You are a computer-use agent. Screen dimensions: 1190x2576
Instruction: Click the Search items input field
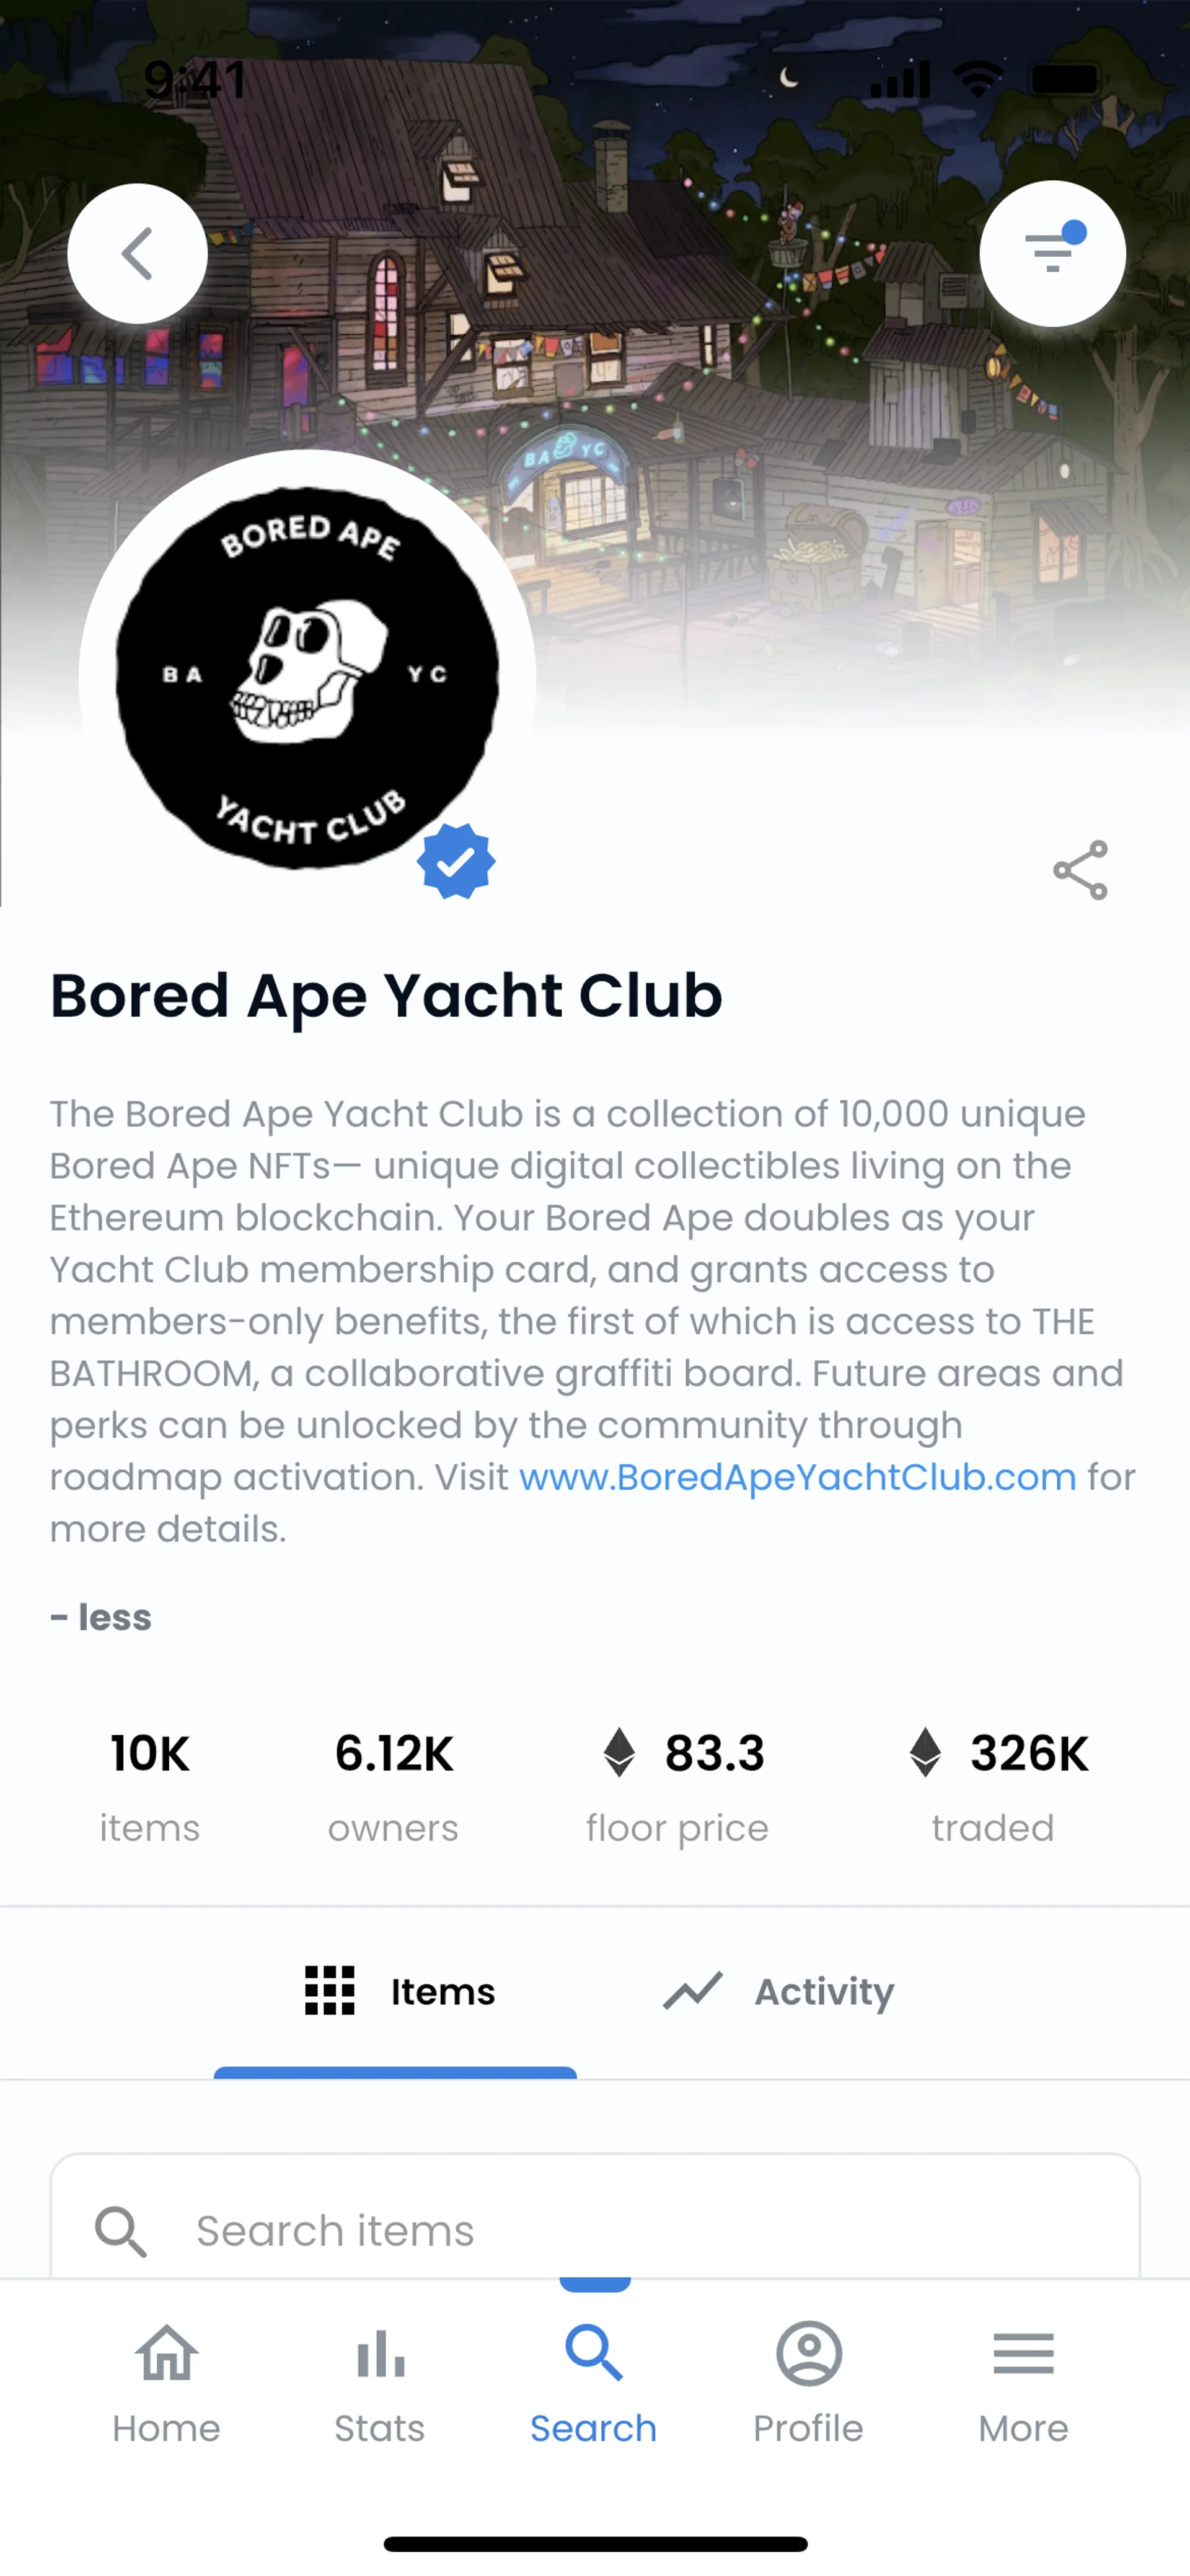coord(594,2230)
